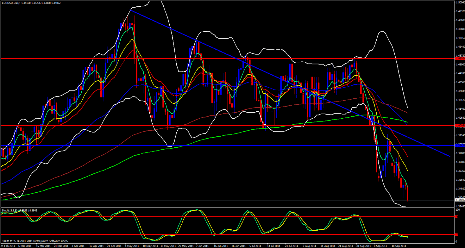
Task: Click the current price 1.34002 label
Action: [460, 200]
